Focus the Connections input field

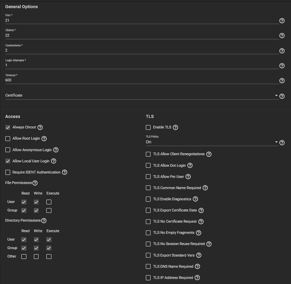tap(141, 50)
